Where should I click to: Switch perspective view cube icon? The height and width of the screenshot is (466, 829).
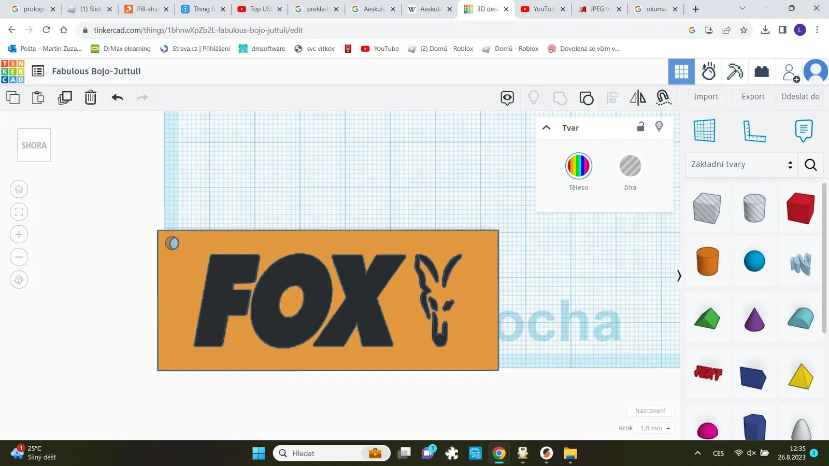coord(19,280)
